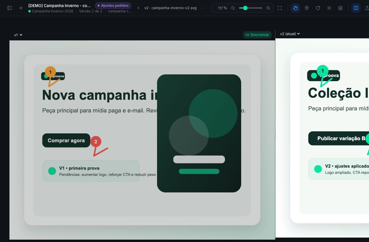
Task: Click the Ajustes pedidos status badge
Action: tap(113, 6)
